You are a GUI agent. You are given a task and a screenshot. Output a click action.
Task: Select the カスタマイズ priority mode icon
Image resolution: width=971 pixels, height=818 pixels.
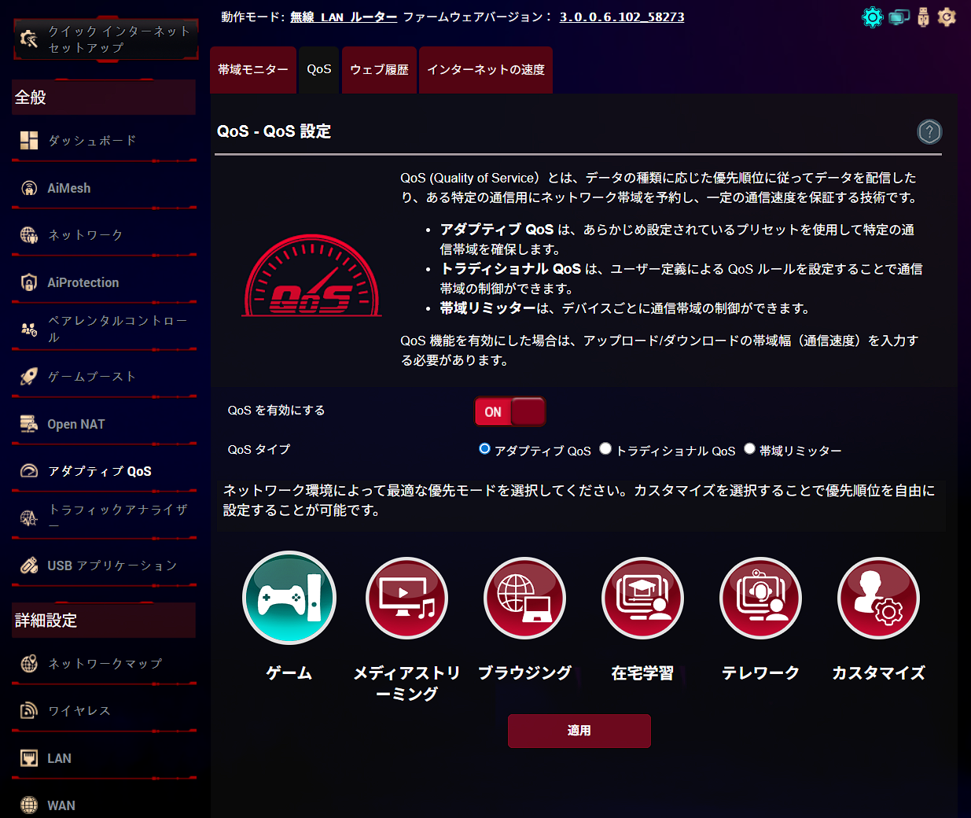point(878,598)
